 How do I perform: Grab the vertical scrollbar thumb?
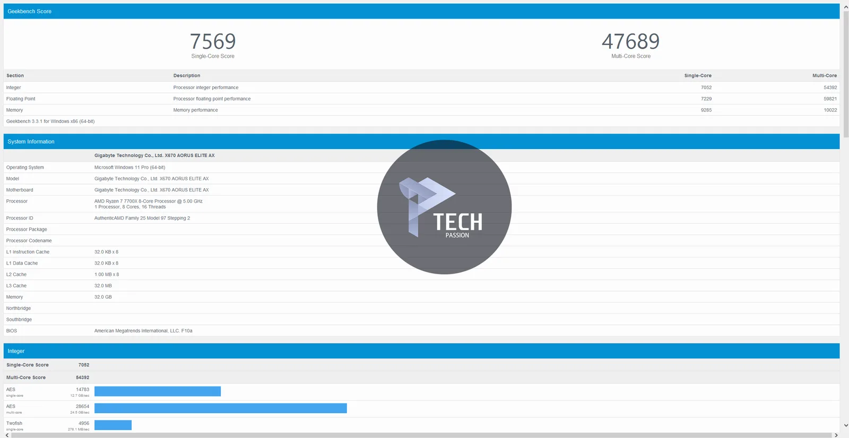point(846,74)
